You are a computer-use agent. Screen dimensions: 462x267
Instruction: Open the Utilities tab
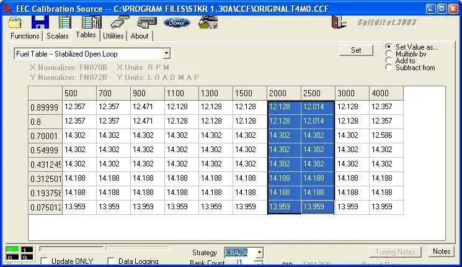[x=113, y=36]
